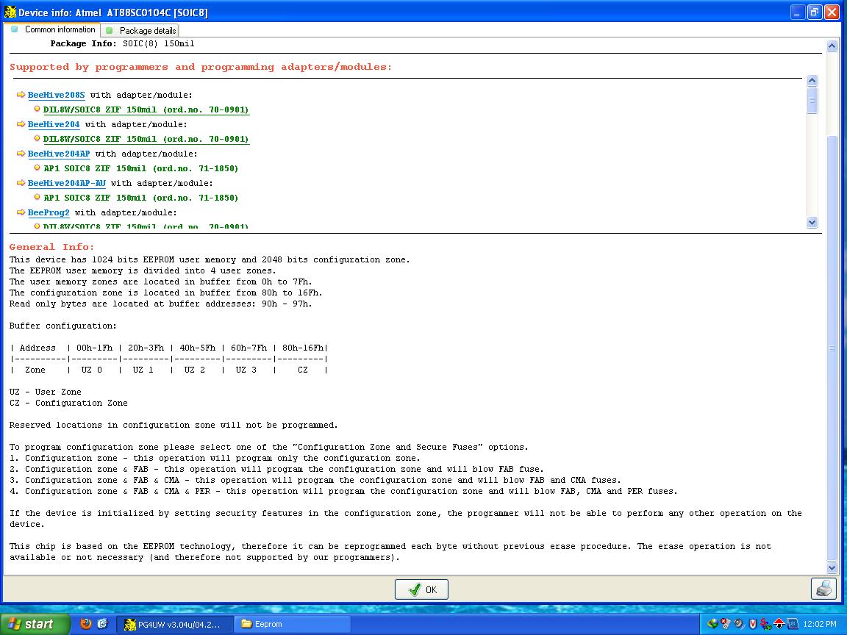Screen dimensions: 847x635
Task: Click the 'UZ 0' zone cell
Action: click(x=91, y=370)
